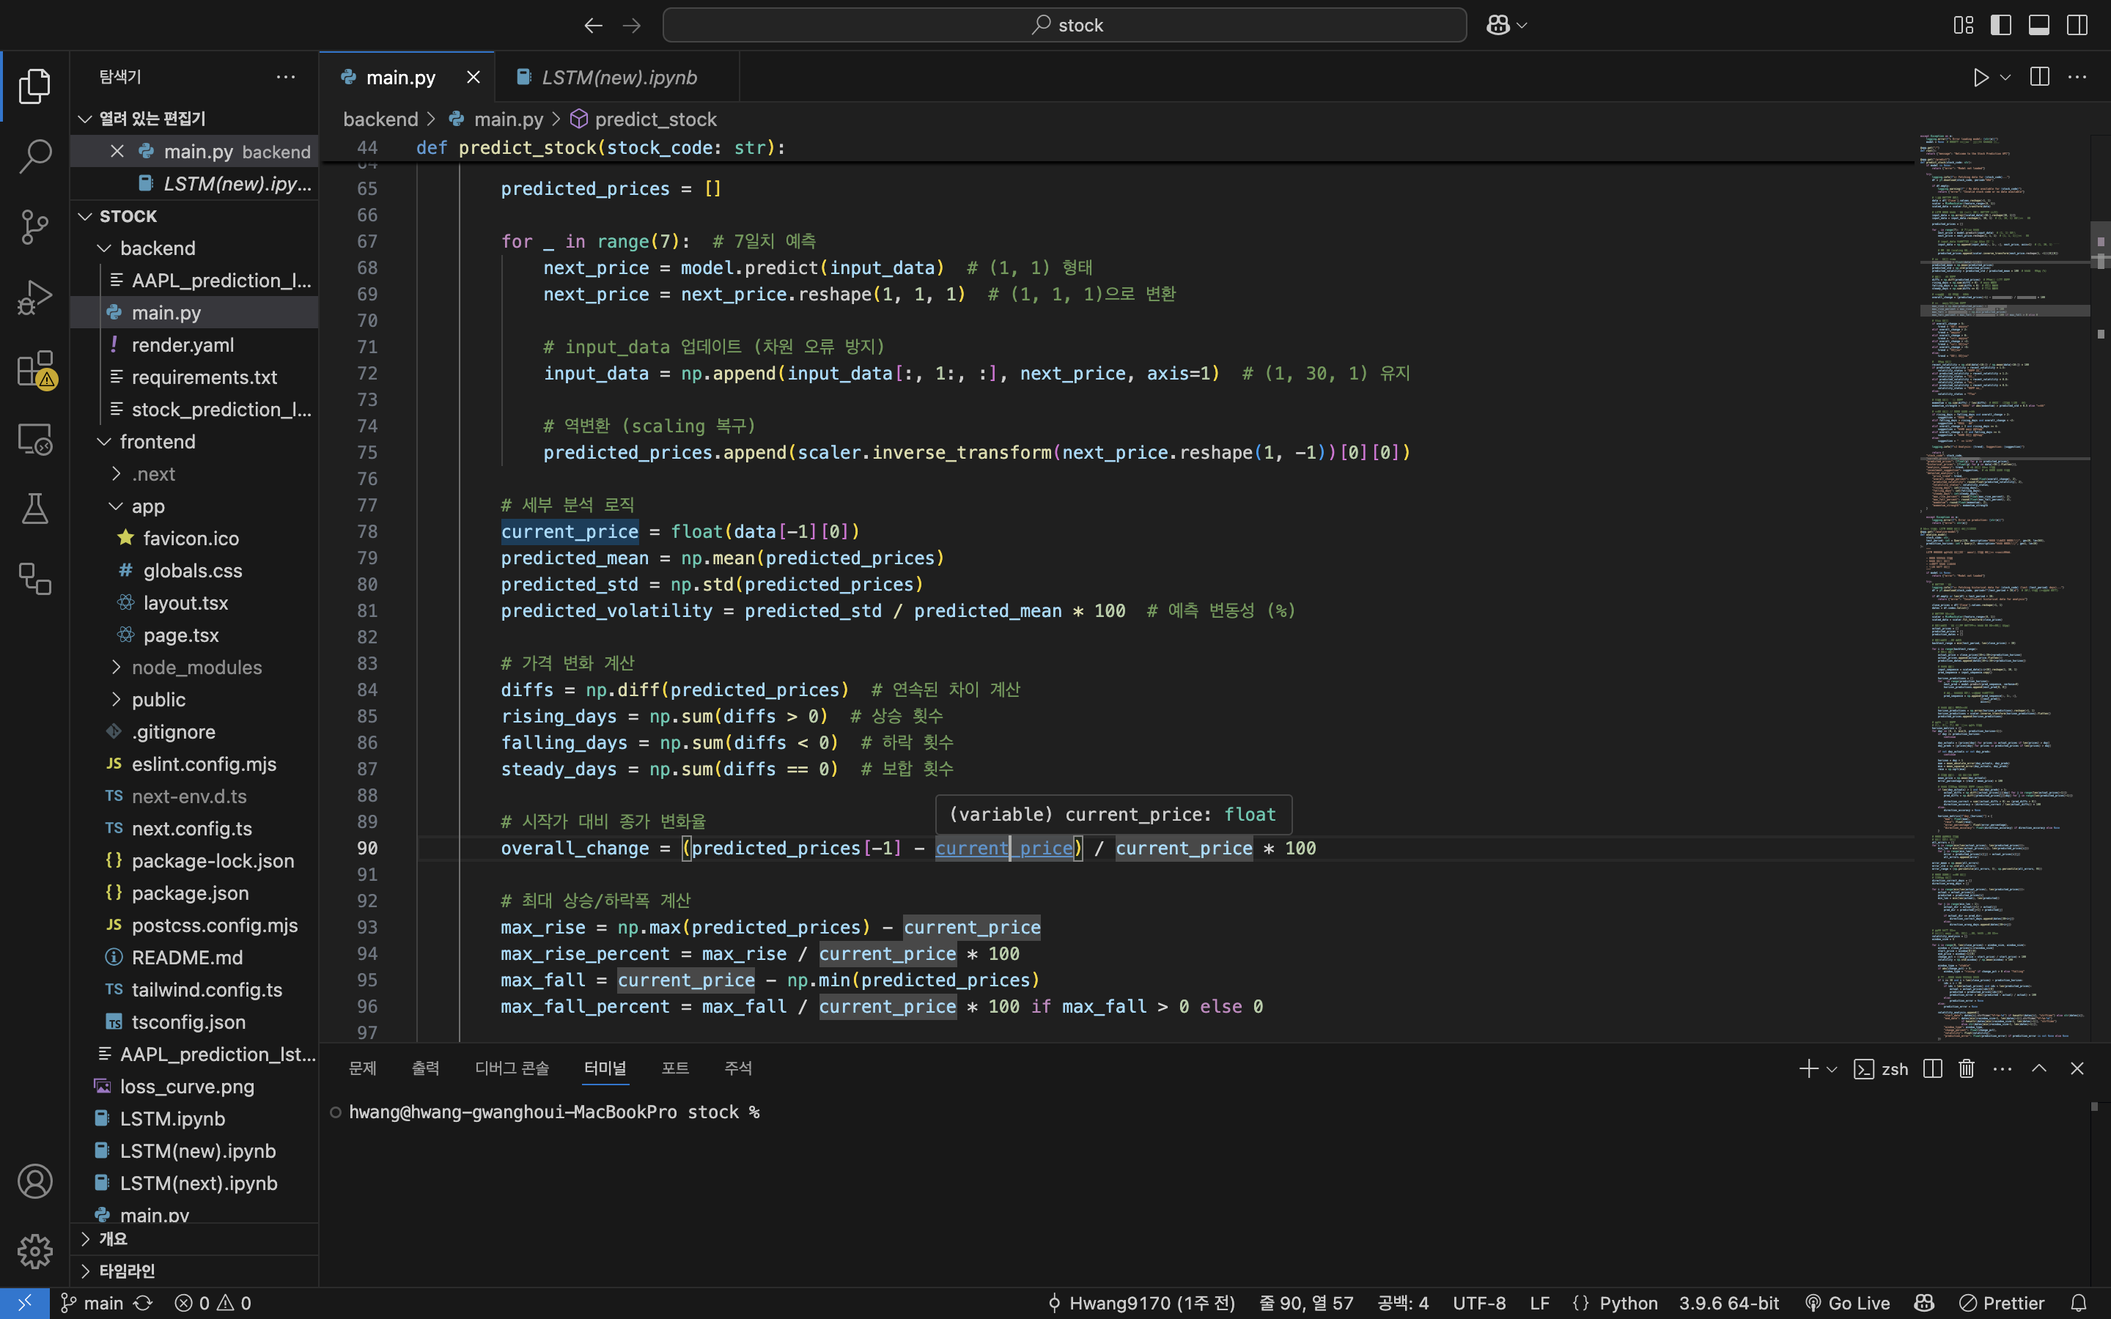Open the new terminal launch profile dropdown
This screenshot has width=2111, height=1319.
pyautogui.click(x=1832, y=1068)
